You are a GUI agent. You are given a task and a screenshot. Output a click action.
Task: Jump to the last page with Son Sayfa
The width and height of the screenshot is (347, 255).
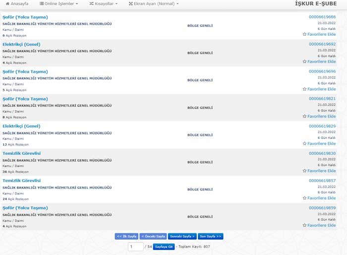(211, 237)
